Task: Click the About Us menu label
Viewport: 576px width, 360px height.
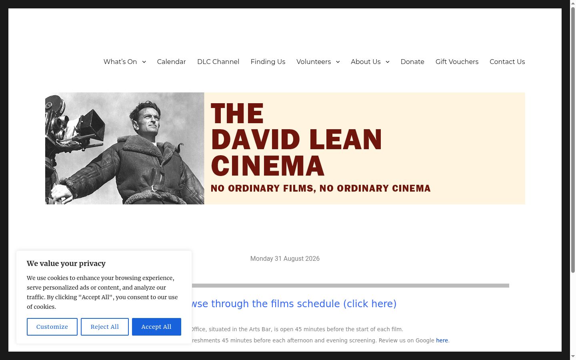Action: tap(366, 62)
